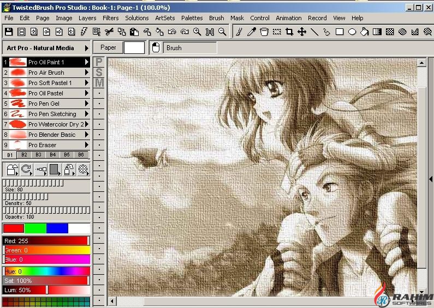Expand the Pro Air Brush arrow
Image resolution: width=434 pixels, height=308 pixels.
87,73
